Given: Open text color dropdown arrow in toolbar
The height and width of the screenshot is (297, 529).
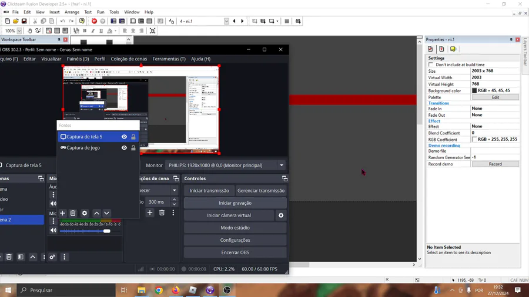Looking at the screenshot, I should [x=115, y=31].
